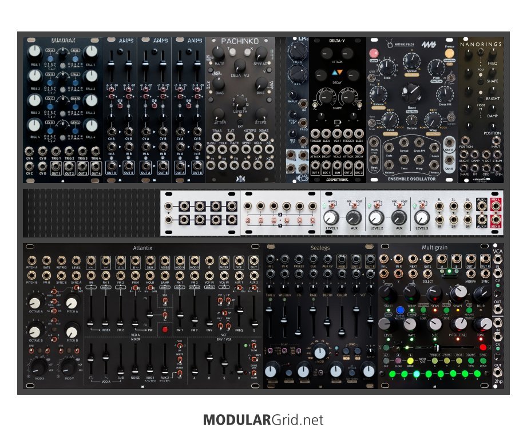Screen dimensions: 527x432
Task: Click the LEVEL 3 knob on the mixer
Action: pos(421,218)
